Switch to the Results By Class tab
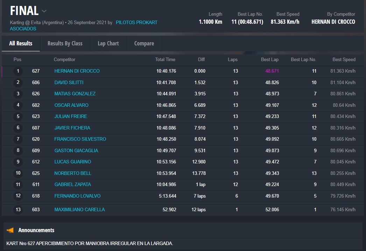Viewport: 366px width, 251px height. pyautogui.click(x=65, y=44)
